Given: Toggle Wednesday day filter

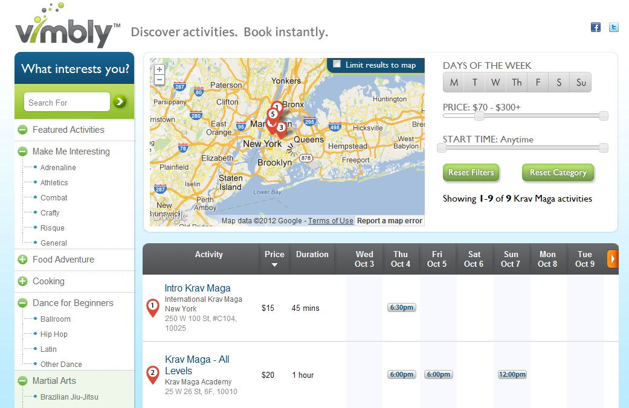Looking at the screenshot, I should coord(495,82).
